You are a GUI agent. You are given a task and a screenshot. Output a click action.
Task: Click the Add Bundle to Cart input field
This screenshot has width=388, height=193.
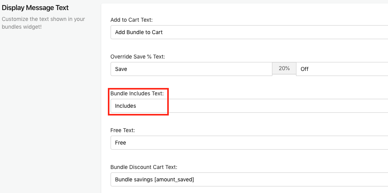[249, 32]
